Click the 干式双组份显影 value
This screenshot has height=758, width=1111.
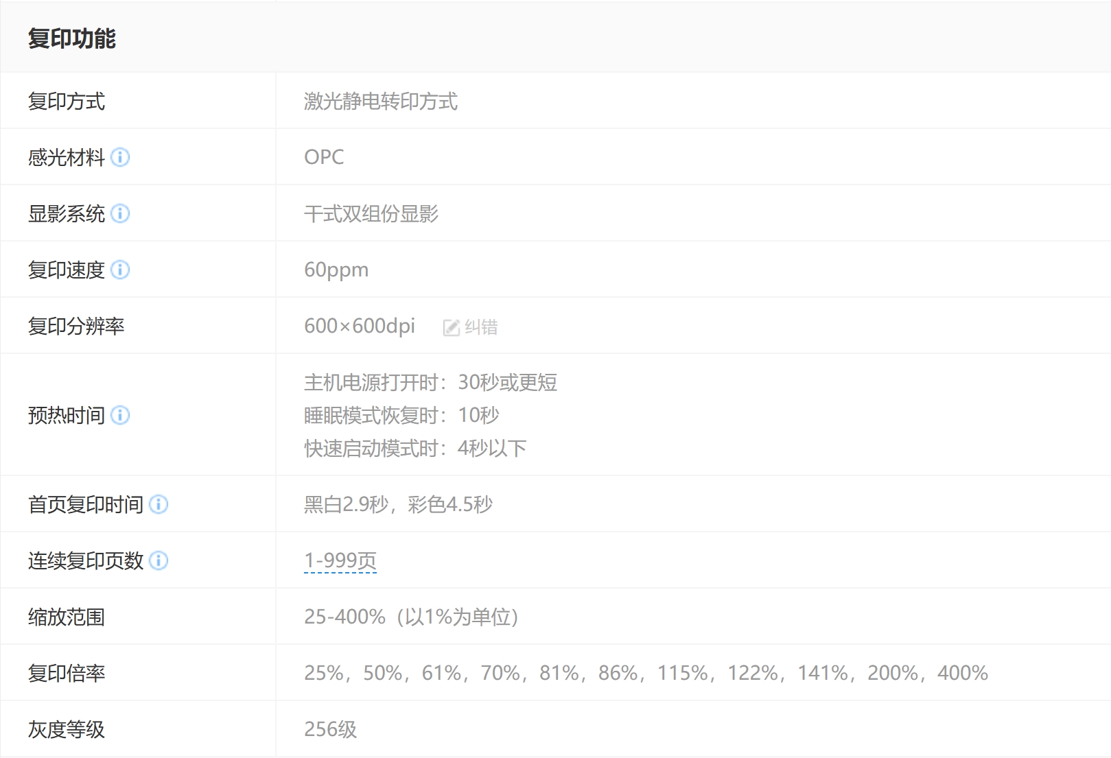pyautogui.click(x=371, y=214)
